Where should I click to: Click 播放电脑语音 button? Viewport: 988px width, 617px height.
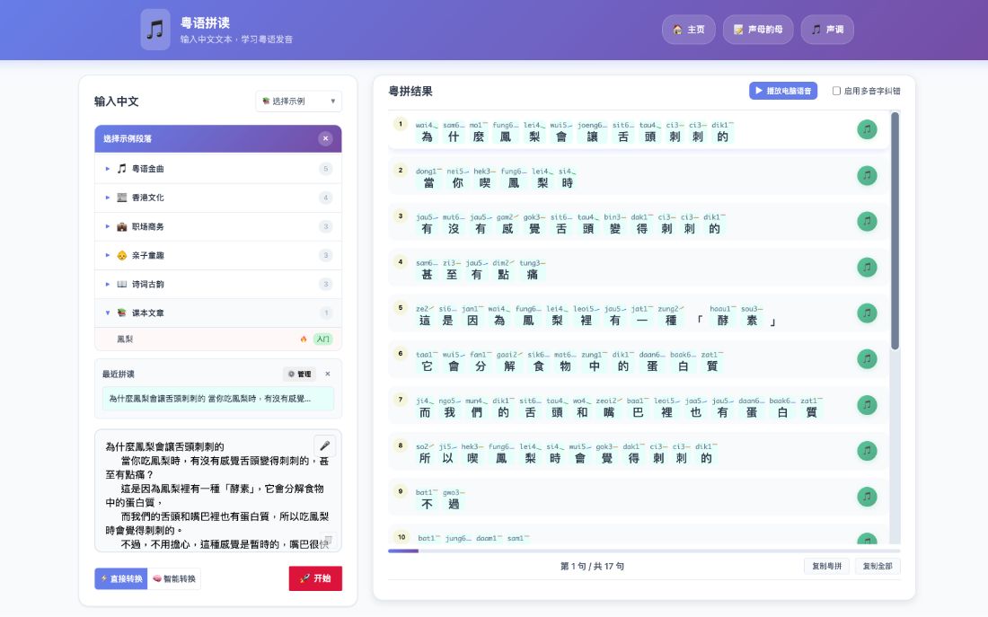coord(783,91)
